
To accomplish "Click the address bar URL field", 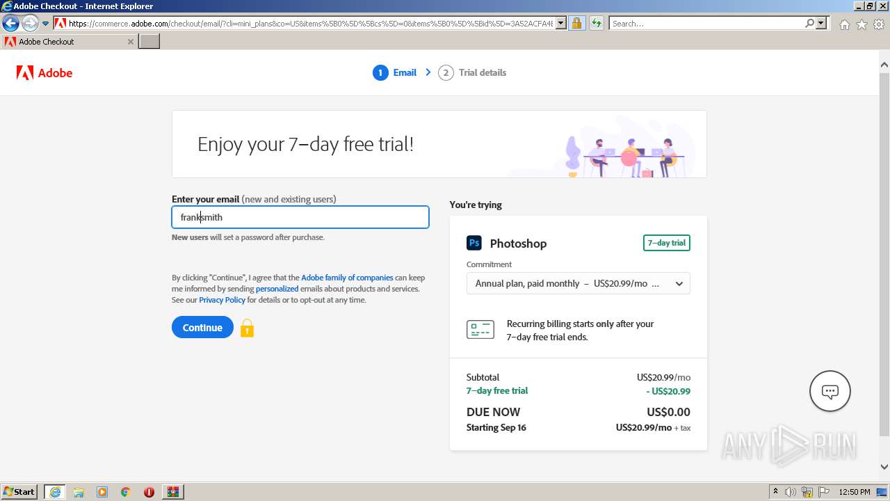I will (311, 23).
